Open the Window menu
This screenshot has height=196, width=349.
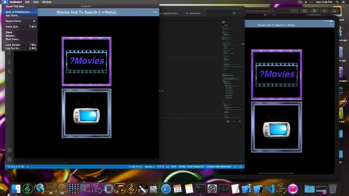pyautogui.click(x=47, y=2)
